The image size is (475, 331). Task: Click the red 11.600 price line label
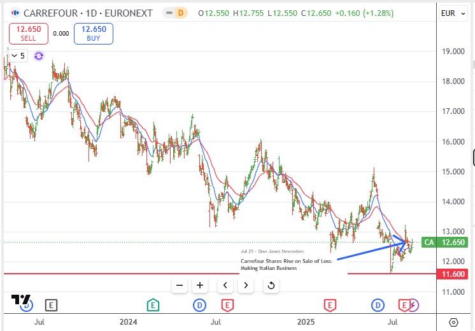(x=452, y=274)
